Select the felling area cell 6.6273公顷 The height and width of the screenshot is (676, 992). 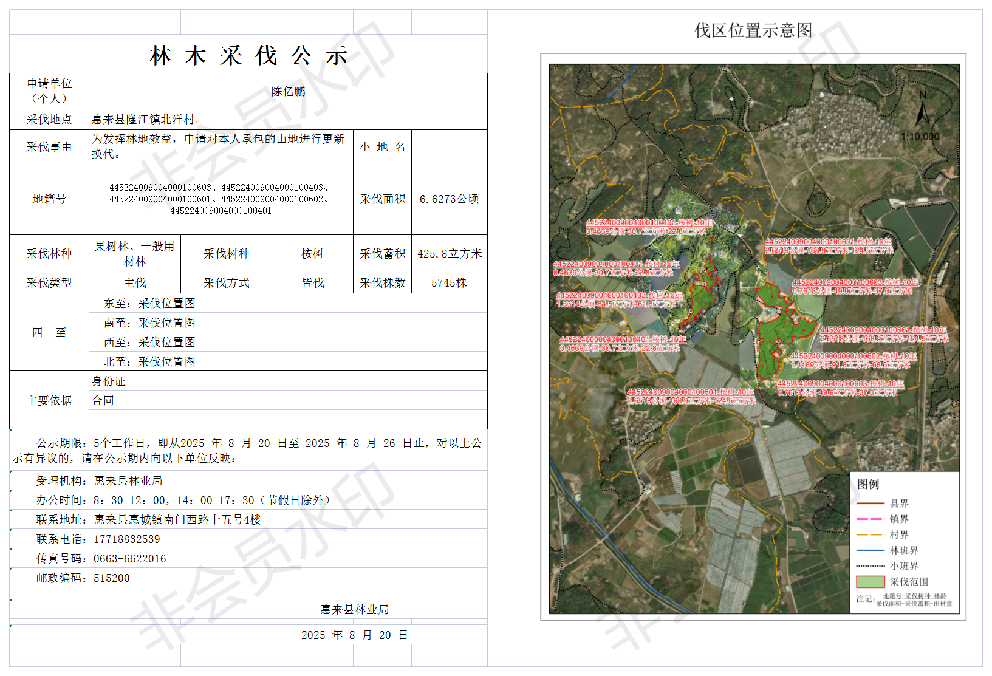click(449, 199)
